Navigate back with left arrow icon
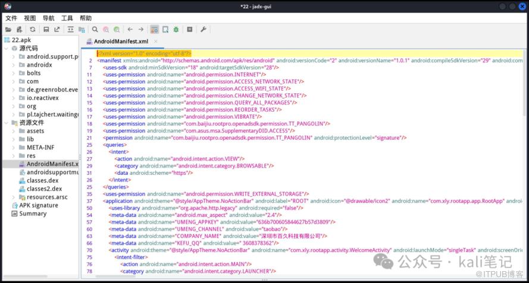 [130, 29]
